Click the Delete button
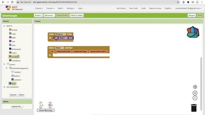This screenshot has width=205, height=115. coord(21,95)
